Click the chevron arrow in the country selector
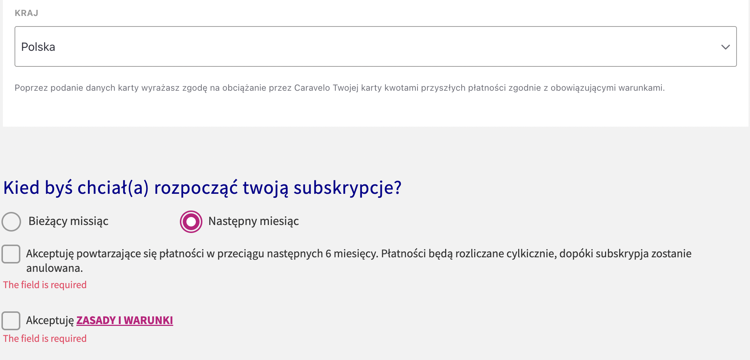 tap(725, 47)
